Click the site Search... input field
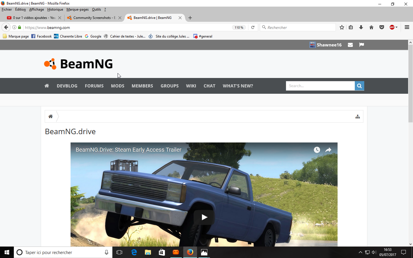Image resolution: width=413 pixels, height=258 pixels. (320, 86)
